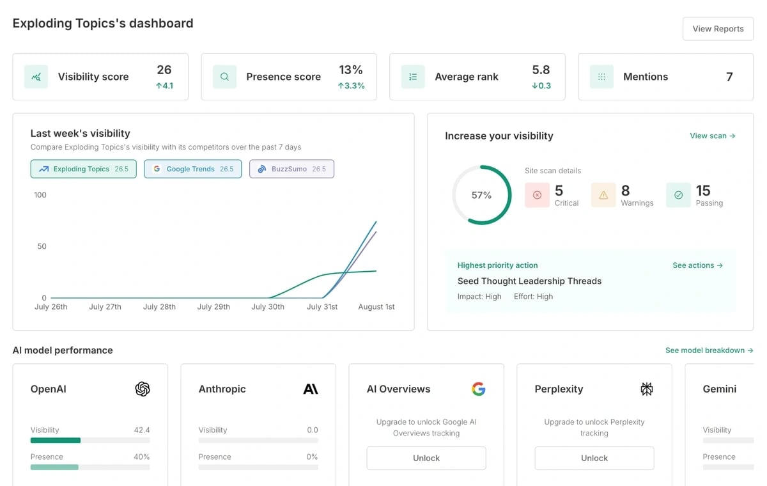767x486 pixels.
Task: Click OpenAI Visibility progress bar
Action: click(90, 441)
